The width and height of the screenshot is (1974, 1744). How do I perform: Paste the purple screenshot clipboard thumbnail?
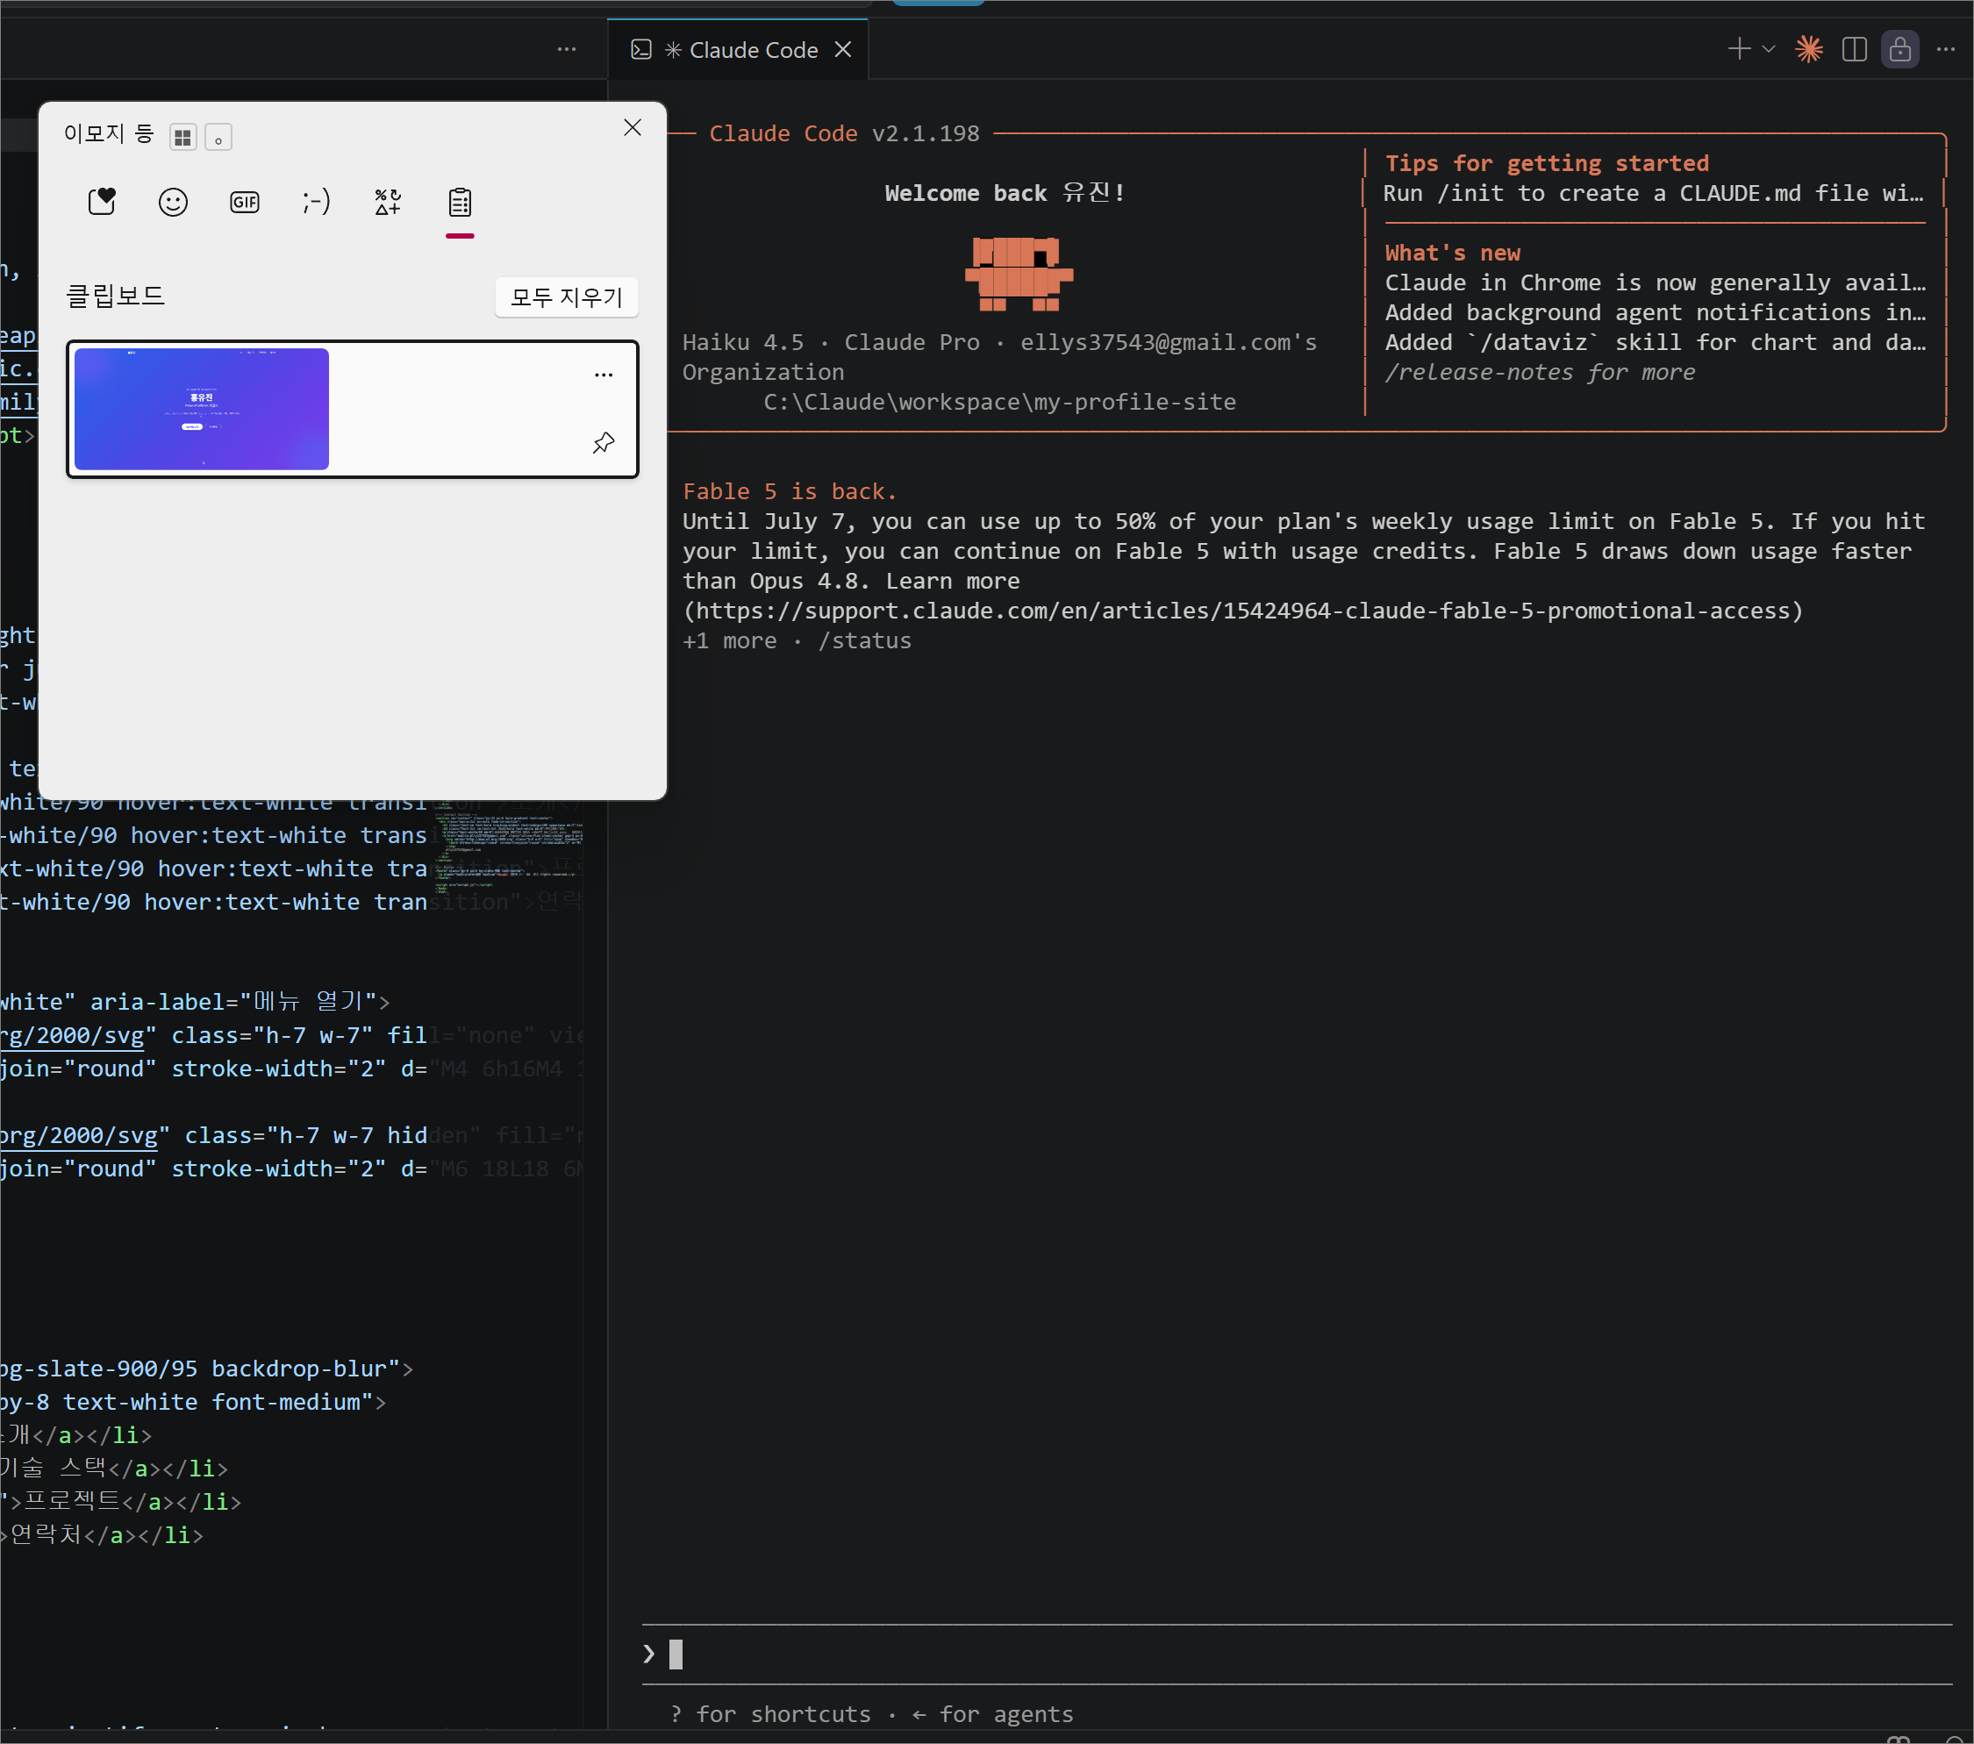pyautogui.click(x=202, y=409)
